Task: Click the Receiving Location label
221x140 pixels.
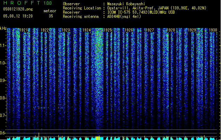Action: 82,8
